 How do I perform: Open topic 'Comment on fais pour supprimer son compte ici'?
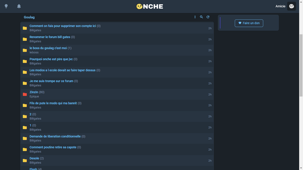click(x=63, y=26)
